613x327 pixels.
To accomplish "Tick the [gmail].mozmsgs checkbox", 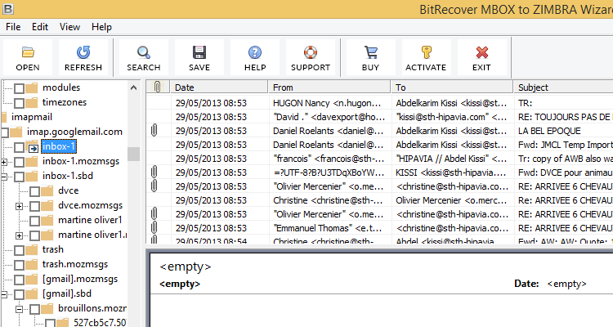I will click(19, 280).
